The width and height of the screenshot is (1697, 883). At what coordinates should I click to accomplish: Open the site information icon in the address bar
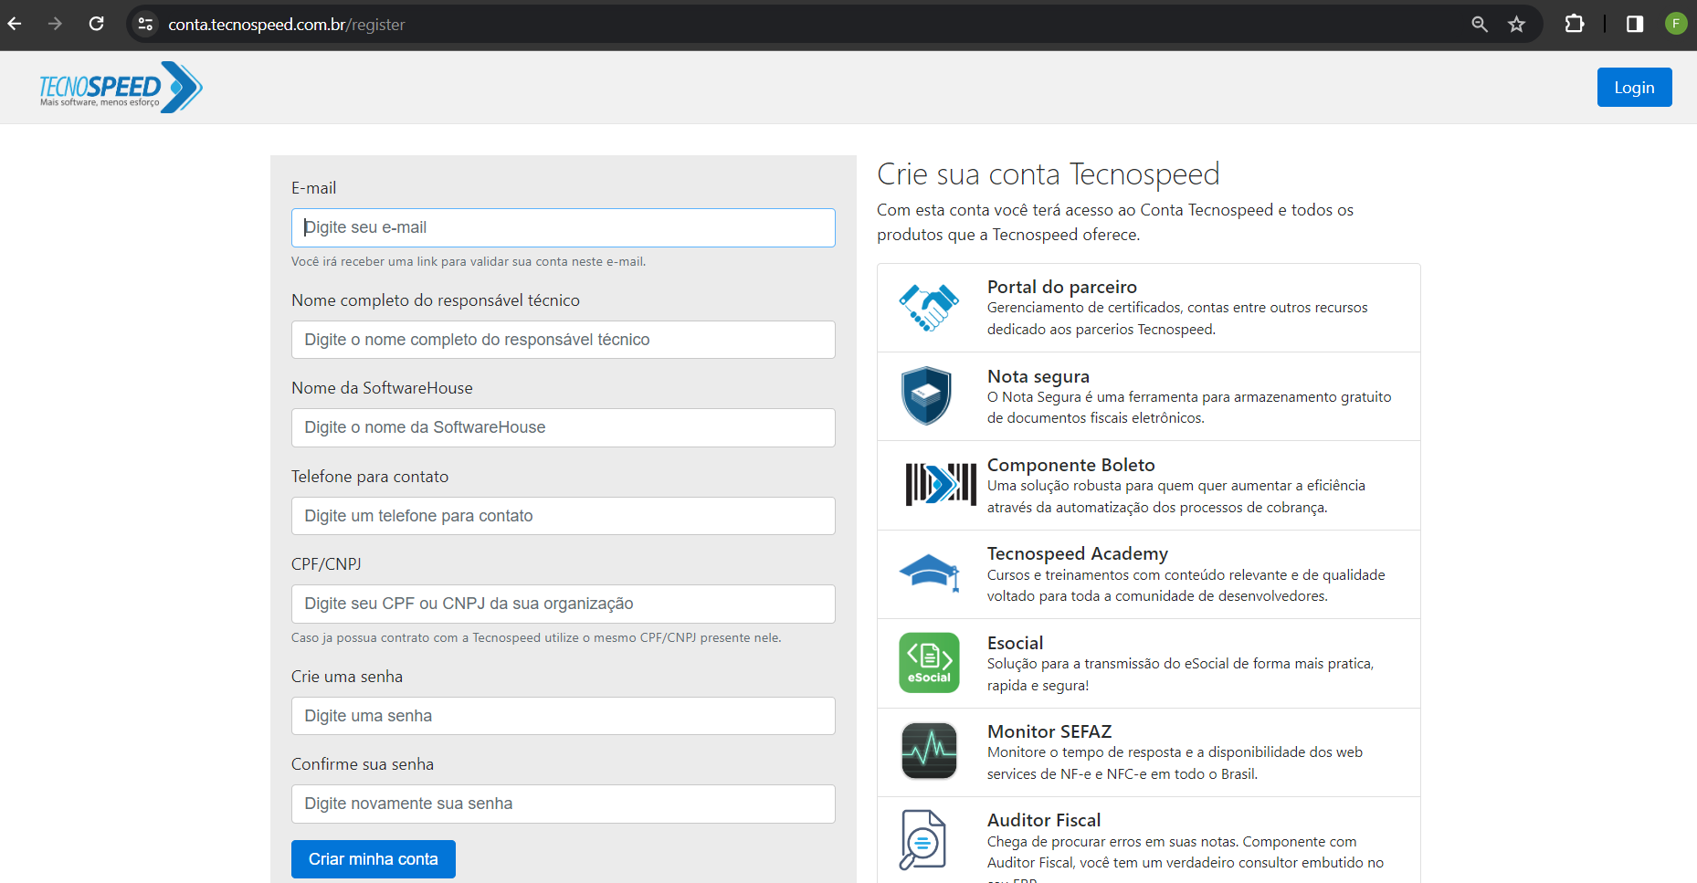tap(145, 24)
